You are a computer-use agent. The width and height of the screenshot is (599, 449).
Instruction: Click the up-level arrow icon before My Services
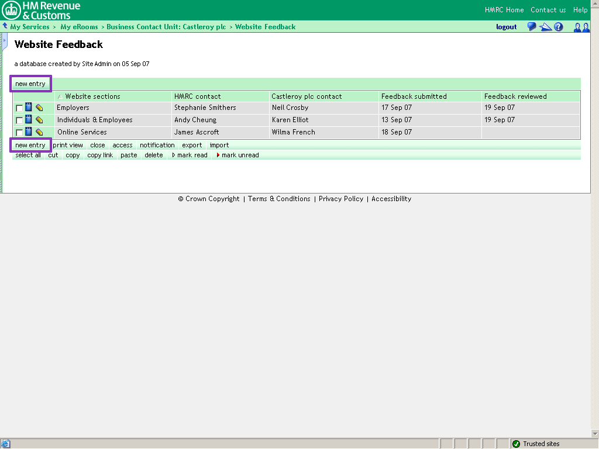(5, 26)
